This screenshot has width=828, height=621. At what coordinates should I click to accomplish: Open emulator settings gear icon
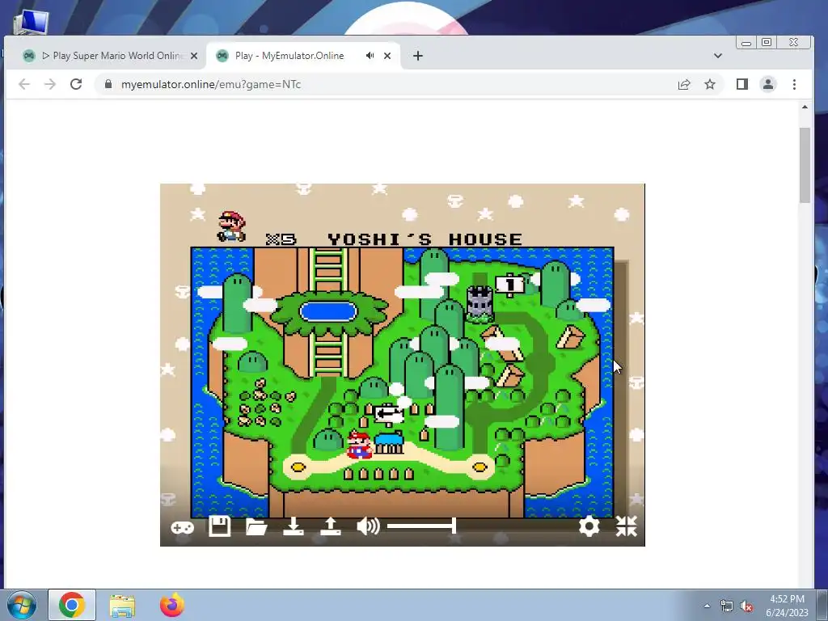click(589, 526)
